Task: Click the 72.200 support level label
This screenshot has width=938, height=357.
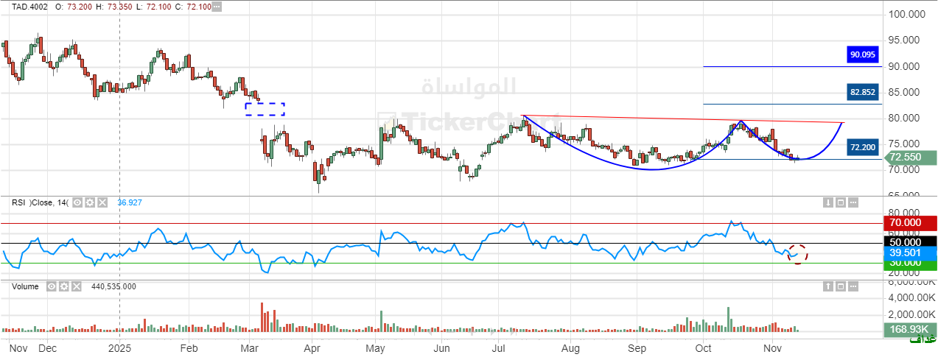Action: point(864,147)
